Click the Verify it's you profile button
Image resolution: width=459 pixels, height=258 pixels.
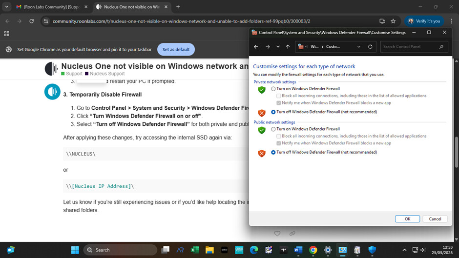tap(424, 21)
